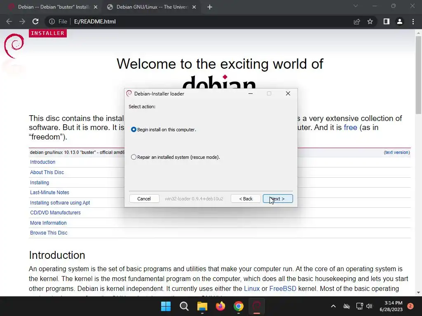
Task: Open a new browser tab
Action: pyautogui.click(x=210, y=7)
